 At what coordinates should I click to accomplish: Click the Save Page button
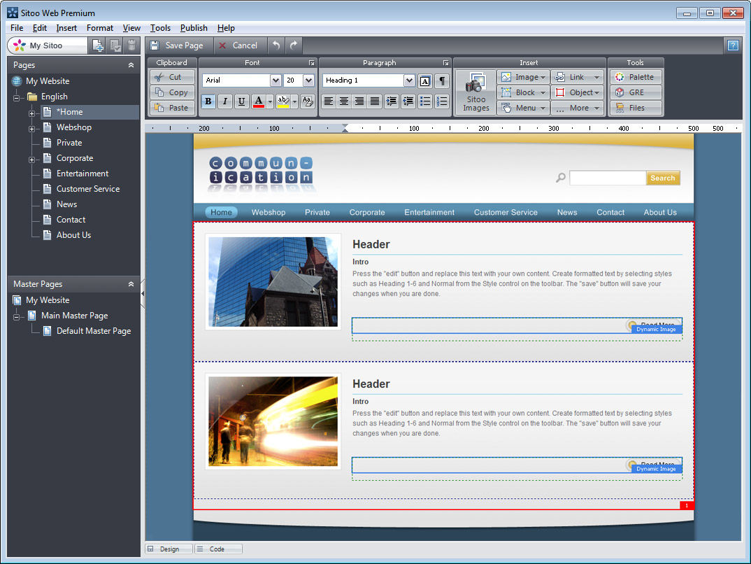(176, 45)
